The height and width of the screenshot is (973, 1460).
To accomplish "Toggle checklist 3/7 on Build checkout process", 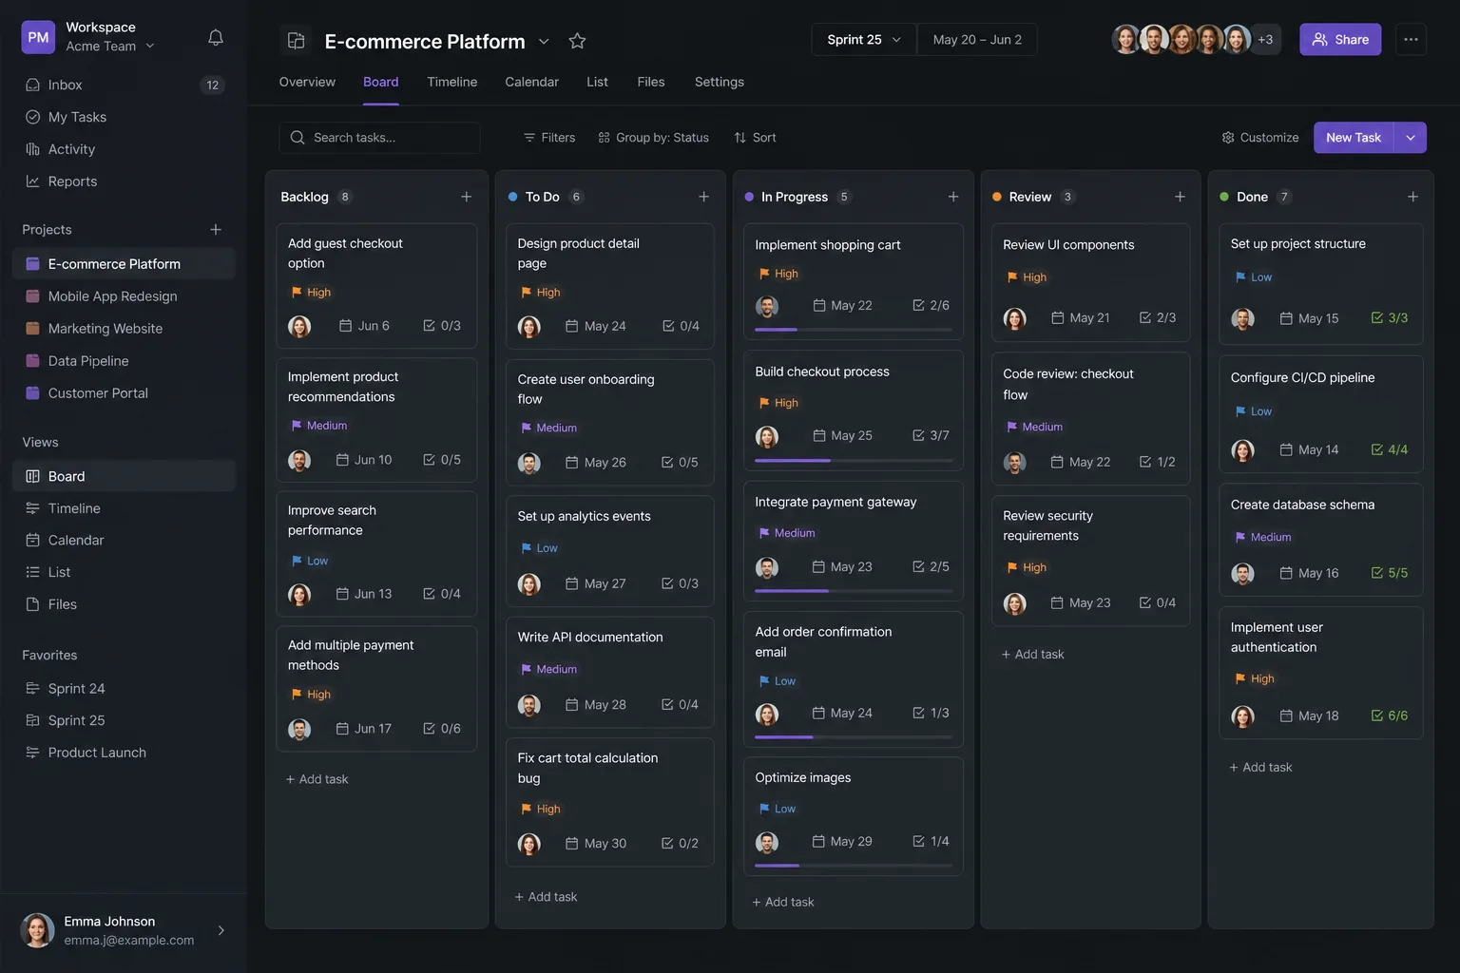I will (931, 435).
